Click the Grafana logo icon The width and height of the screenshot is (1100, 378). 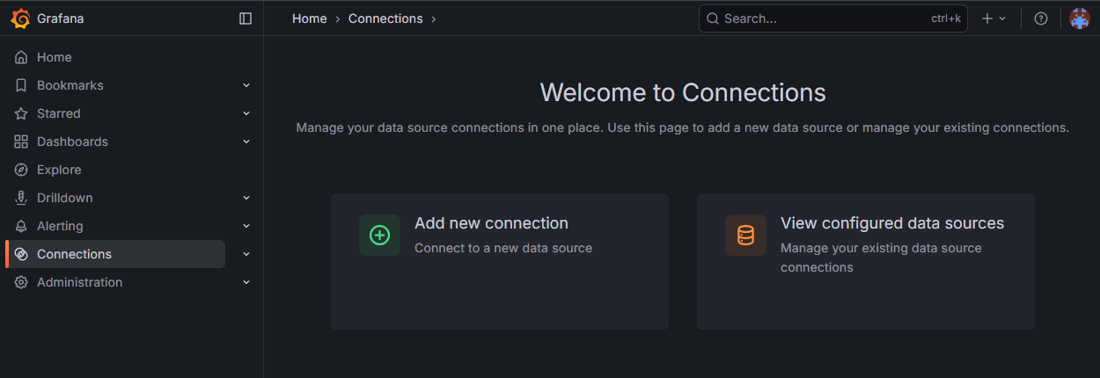(20, 18)
